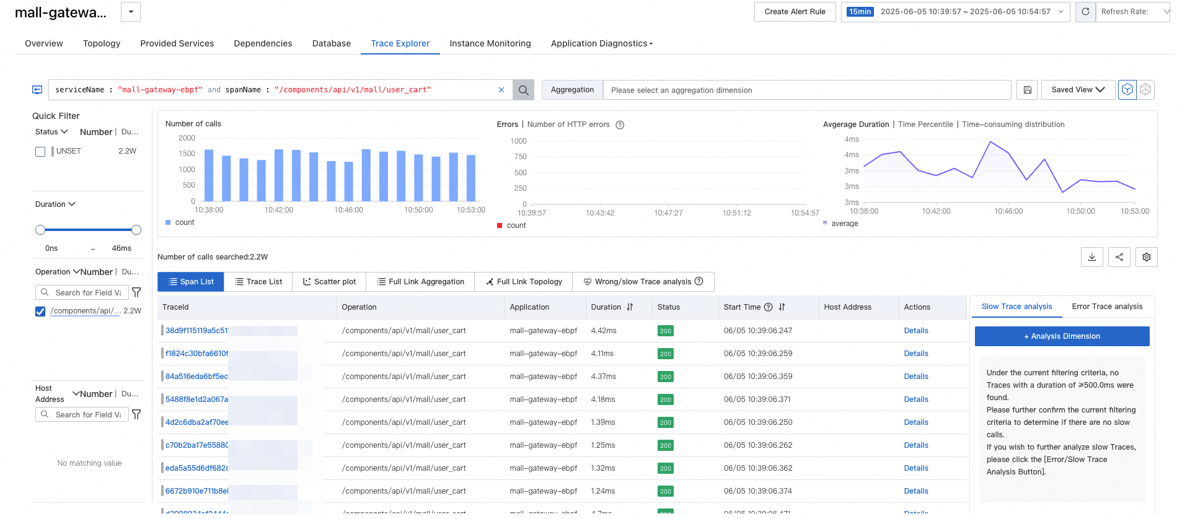Expand the service name dropdown arrow
The width and height of the screenshot is (1177, 519).
coord(131,12)
